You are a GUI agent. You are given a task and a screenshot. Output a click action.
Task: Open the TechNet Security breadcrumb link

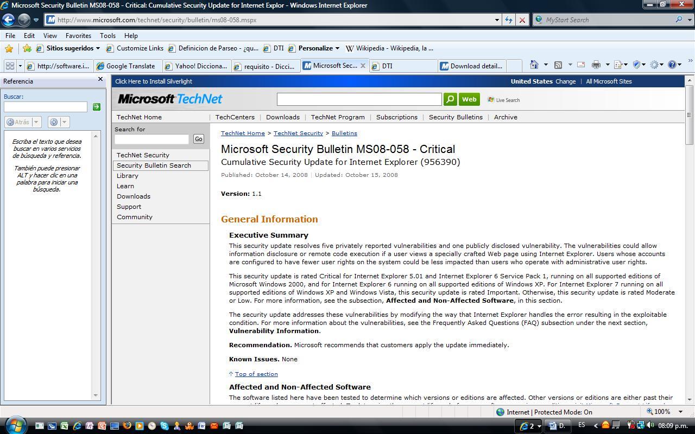(298, 133)
